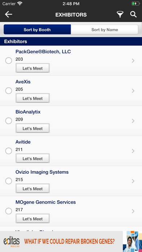Select the AveXis radio circle
The height and width of the screenshot is (252, 142).
pos(9,91)
